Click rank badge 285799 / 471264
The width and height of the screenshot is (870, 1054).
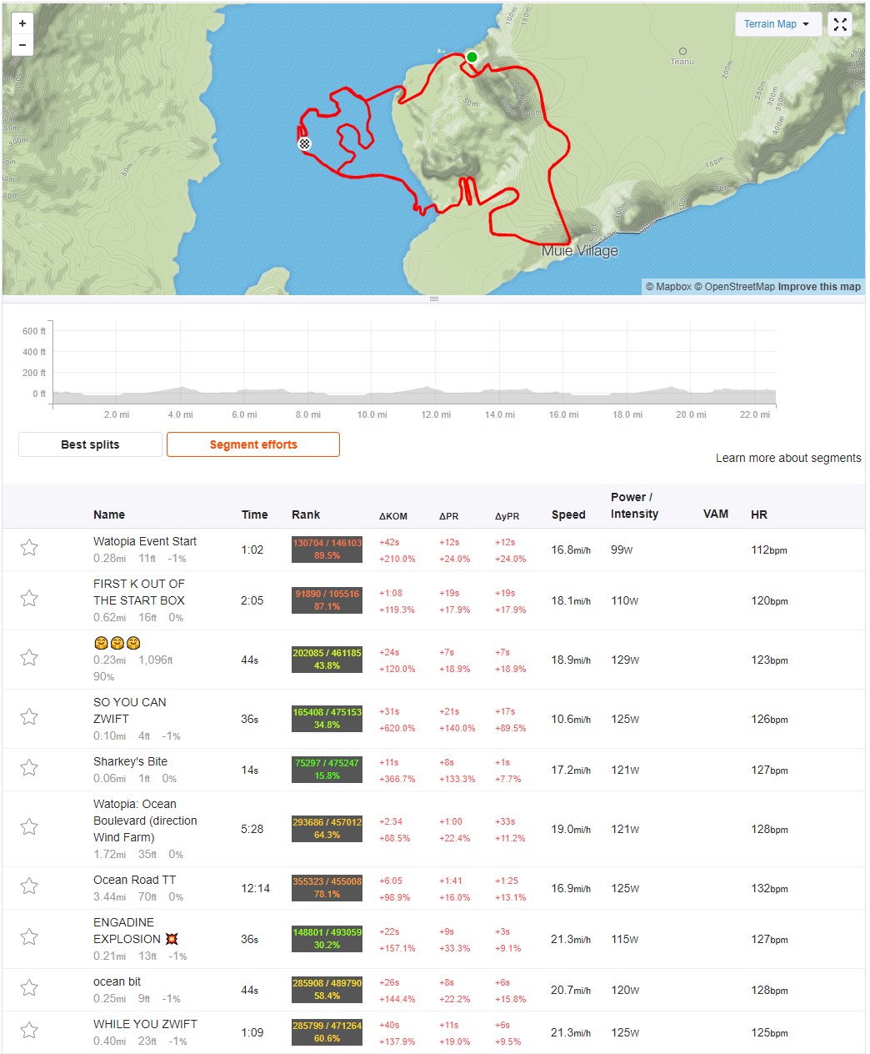tap(327, 1031)
